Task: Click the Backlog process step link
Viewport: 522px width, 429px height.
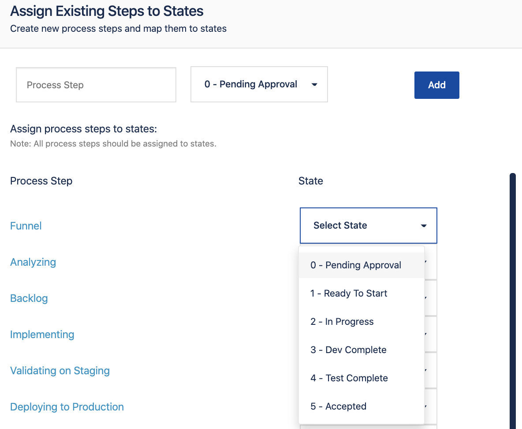Action: coord(29,298)
